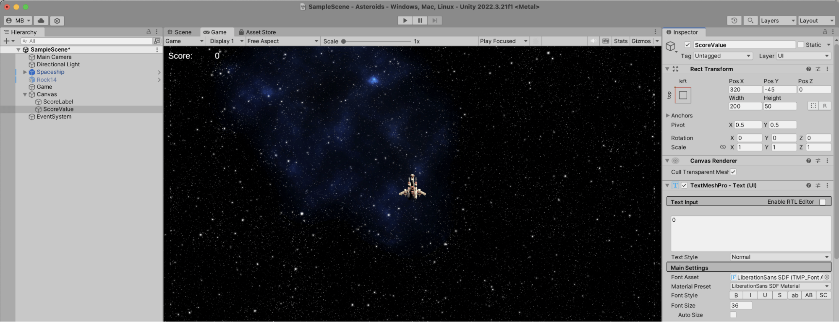This screenshot has width=839, height=322.
Task: Toggle mute audio icon in Game view
Action: [x=593, y=41]
